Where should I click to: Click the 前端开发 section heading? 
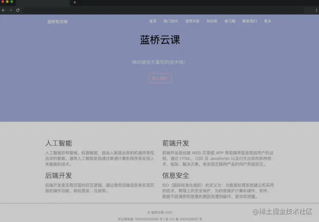(x=175, y=143)
